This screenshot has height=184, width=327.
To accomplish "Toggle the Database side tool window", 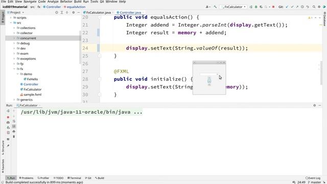I will coord(325,19).
